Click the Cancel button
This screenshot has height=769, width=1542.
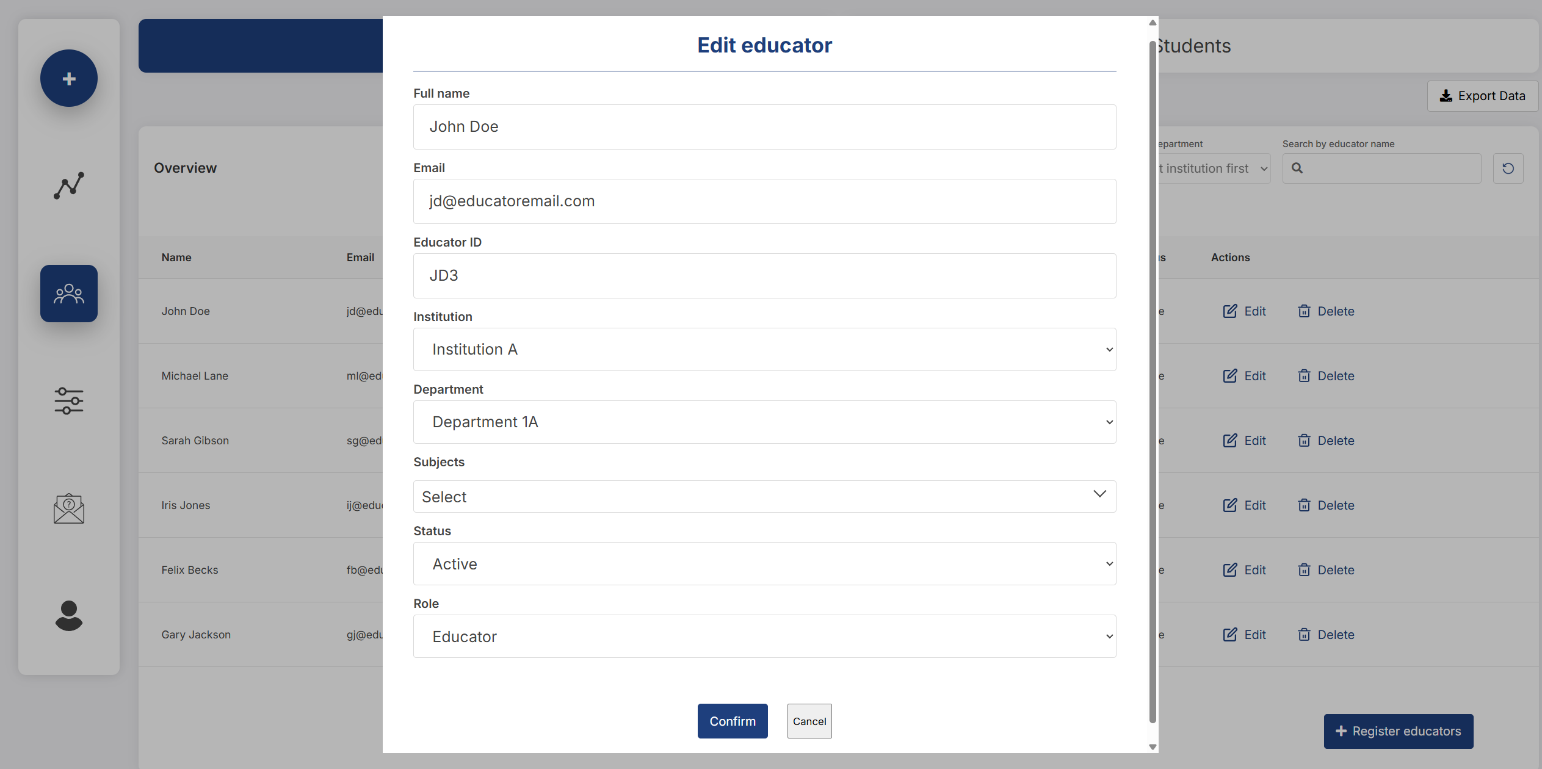click(x=809, y=721)
